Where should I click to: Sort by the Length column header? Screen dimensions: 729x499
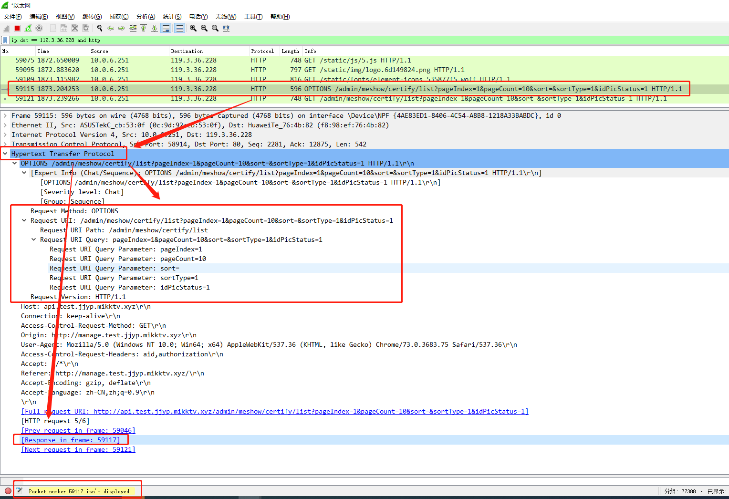tap(291, 51)
